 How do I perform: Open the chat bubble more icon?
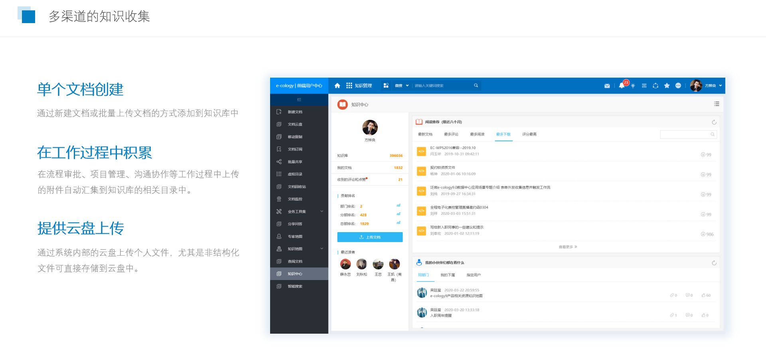tap(678, 86)
